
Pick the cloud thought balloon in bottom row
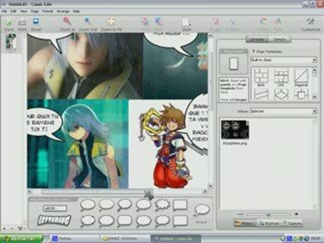pos(143,221)
